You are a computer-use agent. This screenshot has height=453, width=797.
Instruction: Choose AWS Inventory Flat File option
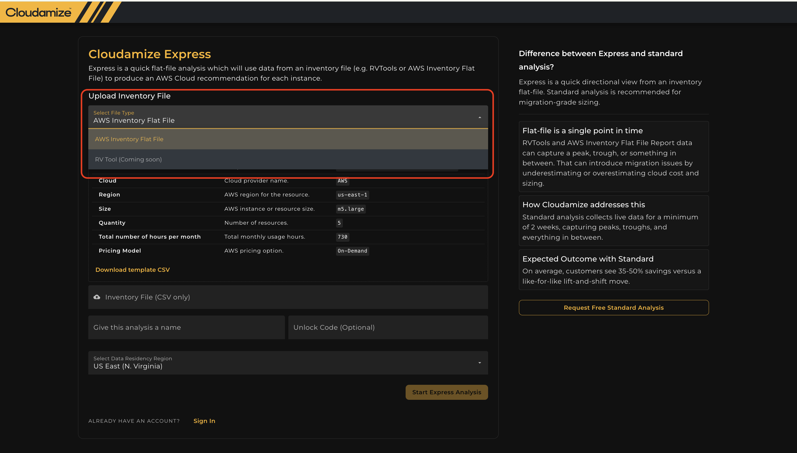(288, 139)
